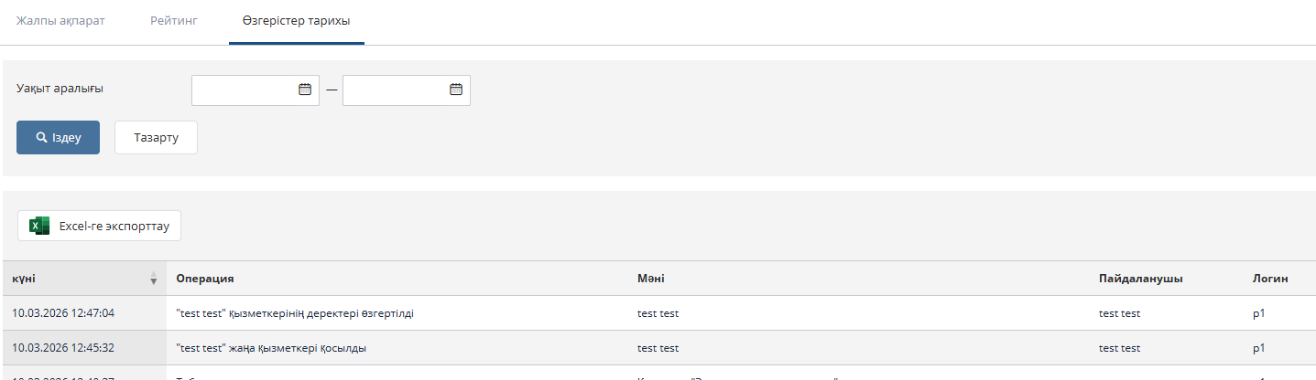Click the Пайдаланушы column header
This screenshot has height=380, width=1316.
[x=1141, y=279]
